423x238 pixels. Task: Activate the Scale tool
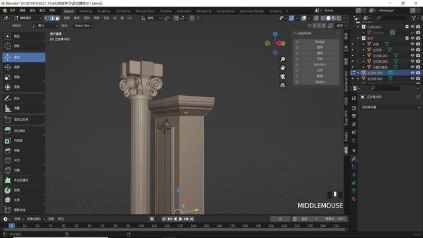tap(23, 77)
